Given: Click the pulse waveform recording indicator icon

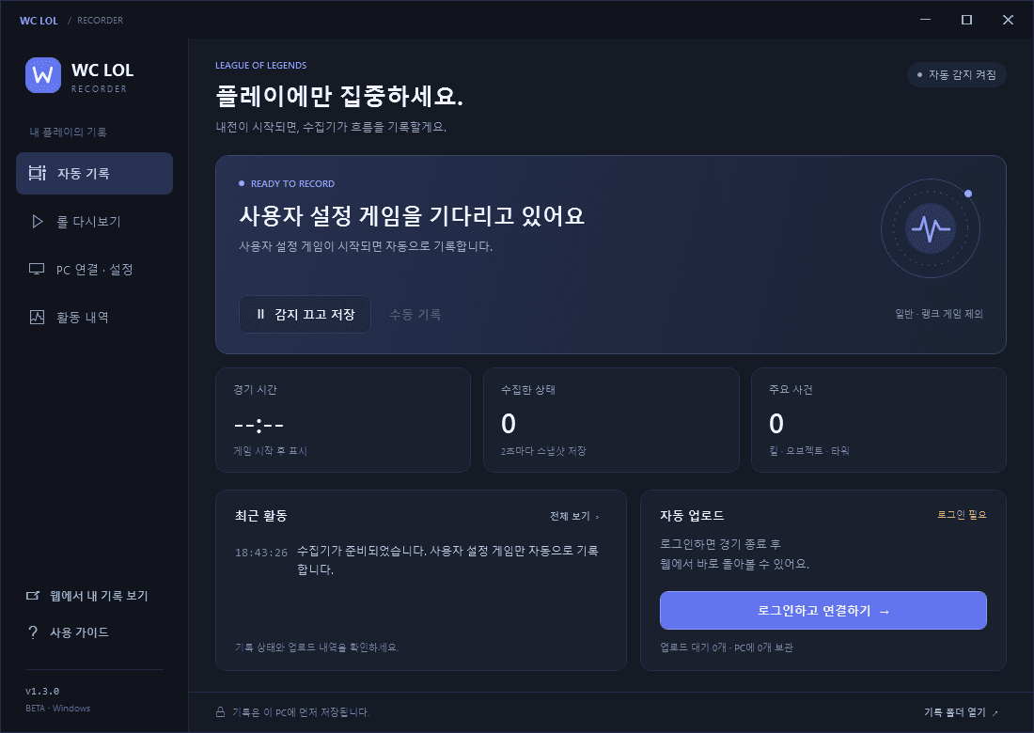Looking at the screenshot, I should click(x=931, y=228).
